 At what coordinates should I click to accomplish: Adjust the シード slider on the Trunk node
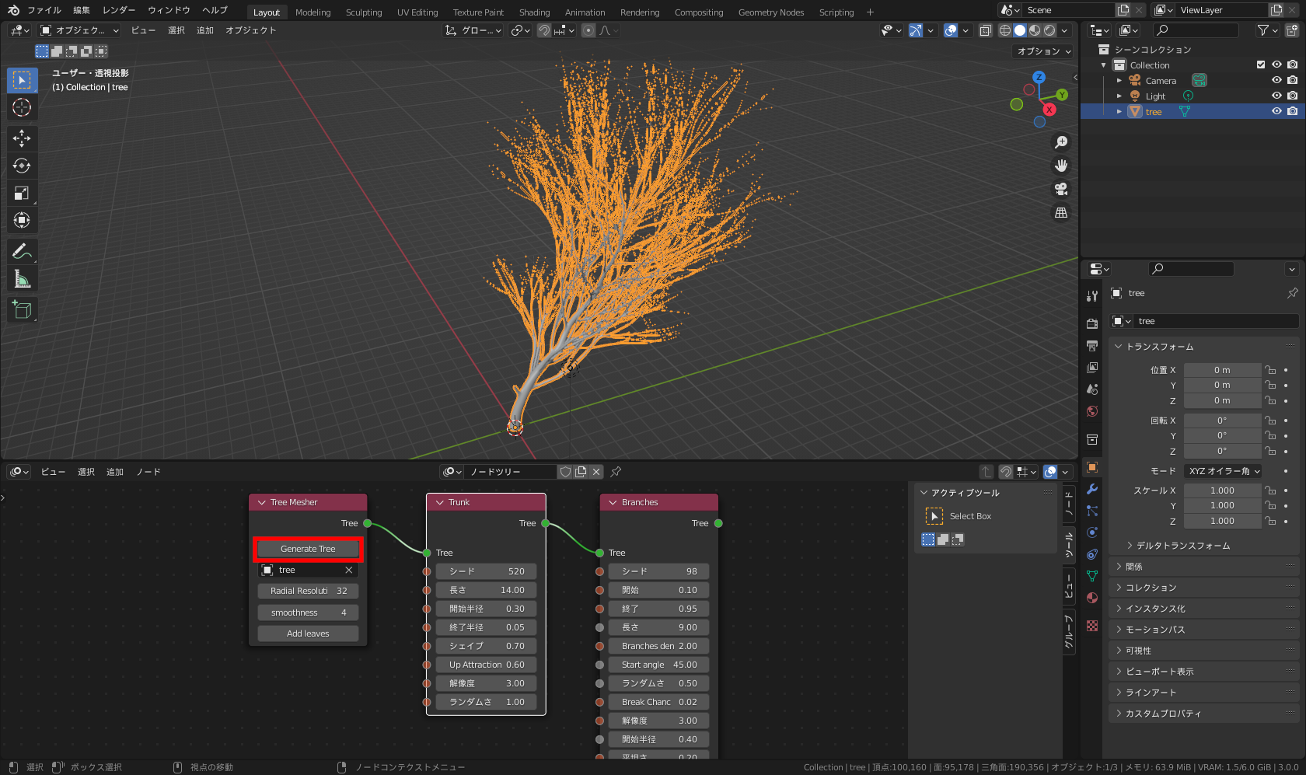coord(486,571)
